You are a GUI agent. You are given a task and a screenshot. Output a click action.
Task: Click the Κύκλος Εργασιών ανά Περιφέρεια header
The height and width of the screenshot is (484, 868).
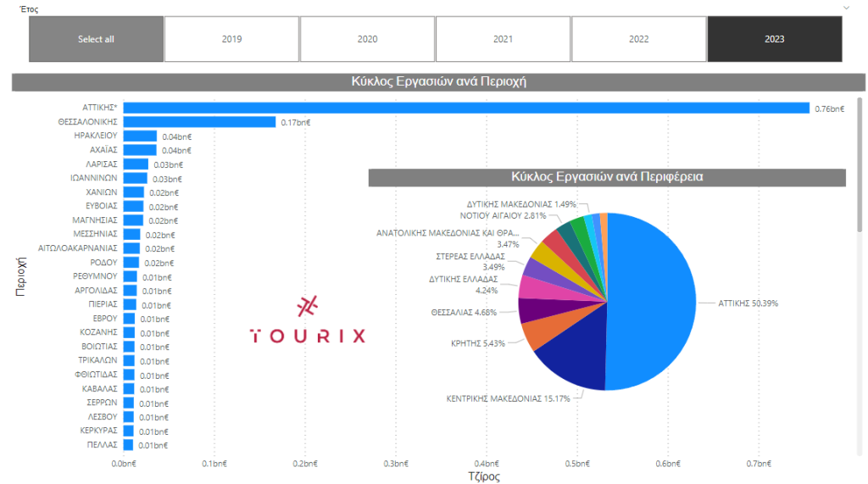tap(607, 177)
